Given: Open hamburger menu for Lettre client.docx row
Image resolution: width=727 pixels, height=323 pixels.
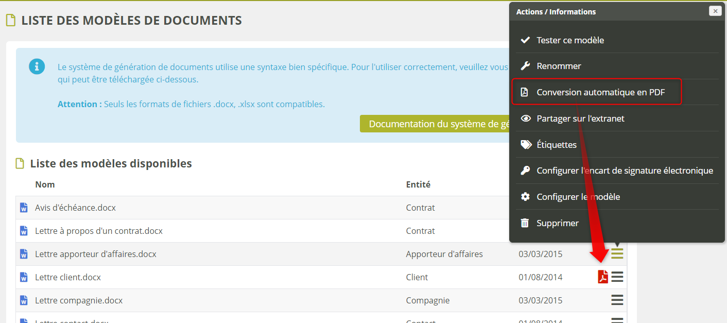Looking at the screenshot, I should [617, 277].
